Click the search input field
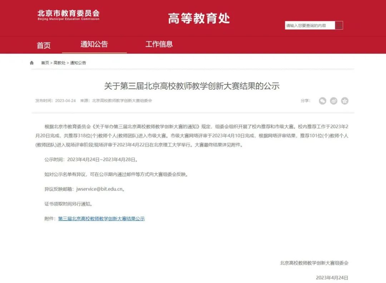The height and width of the screenshot is (283, 386). coord(310,25)
